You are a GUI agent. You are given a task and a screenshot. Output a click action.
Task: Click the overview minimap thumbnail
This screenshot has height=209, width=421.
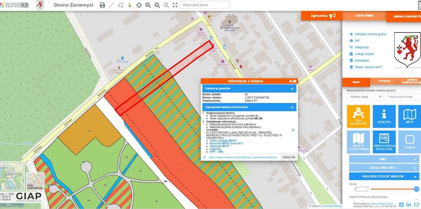click(x=12, y=175)
